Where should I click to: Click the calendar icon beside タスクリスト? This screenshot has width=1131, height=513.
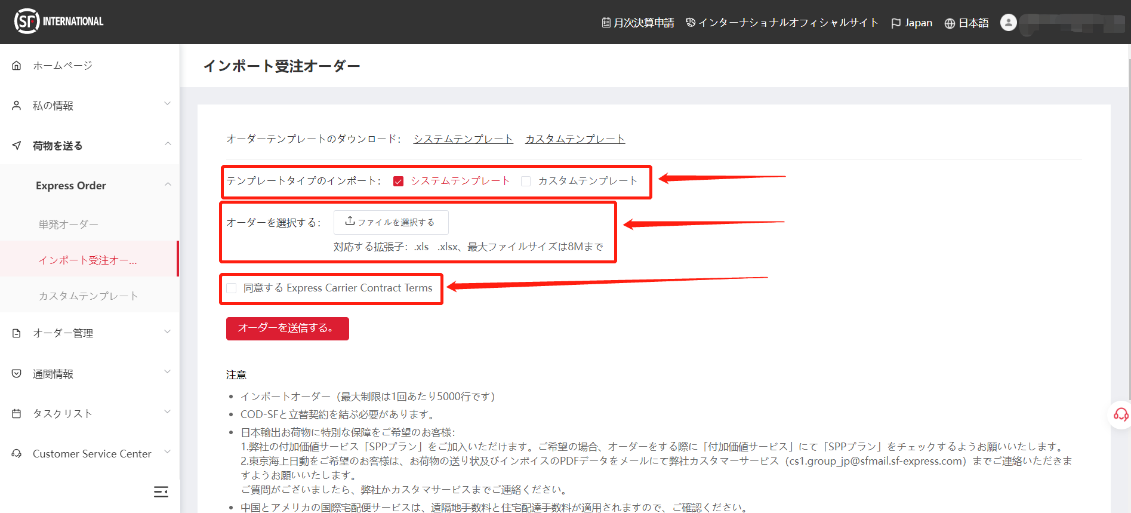click(17, 414)
